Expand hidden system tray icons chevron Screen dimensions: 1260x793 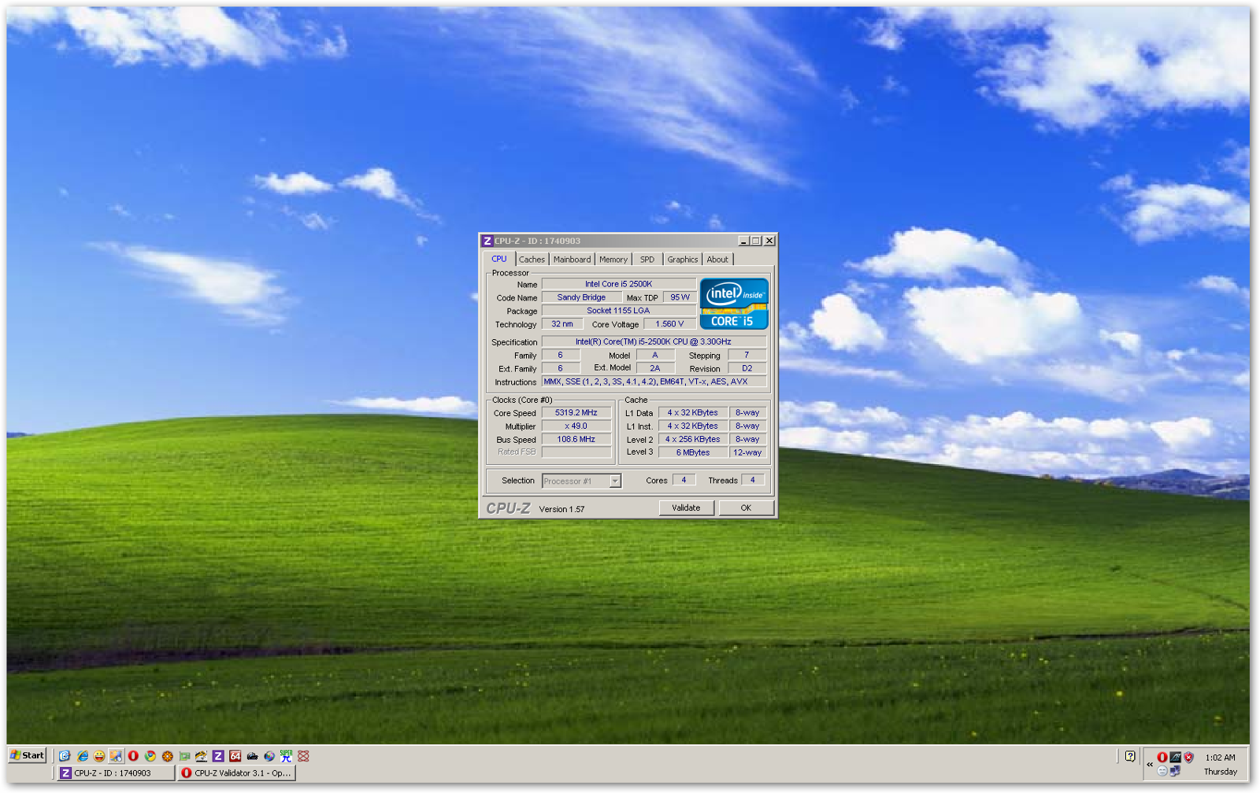[x=1150, y=764]
